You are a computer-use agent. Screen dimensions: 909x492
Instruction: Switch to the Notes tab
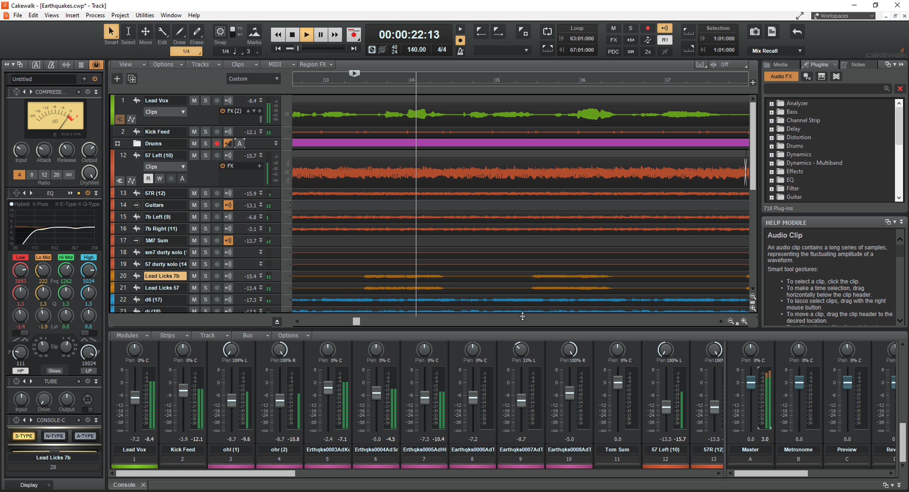pos(858,64)
